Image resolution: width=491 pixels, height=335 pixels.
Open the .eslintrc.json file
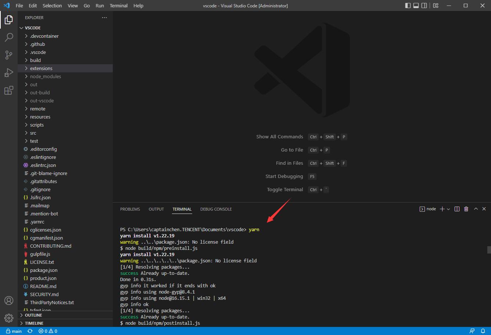[x=65, y=165]
